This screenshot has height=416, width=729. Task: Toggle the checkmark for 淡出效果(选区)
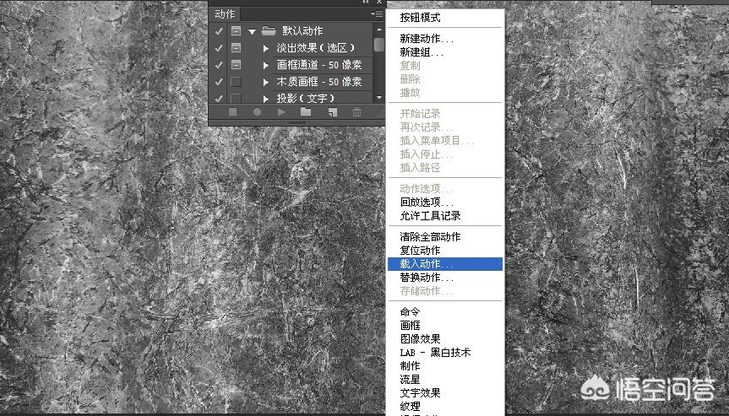219,48
